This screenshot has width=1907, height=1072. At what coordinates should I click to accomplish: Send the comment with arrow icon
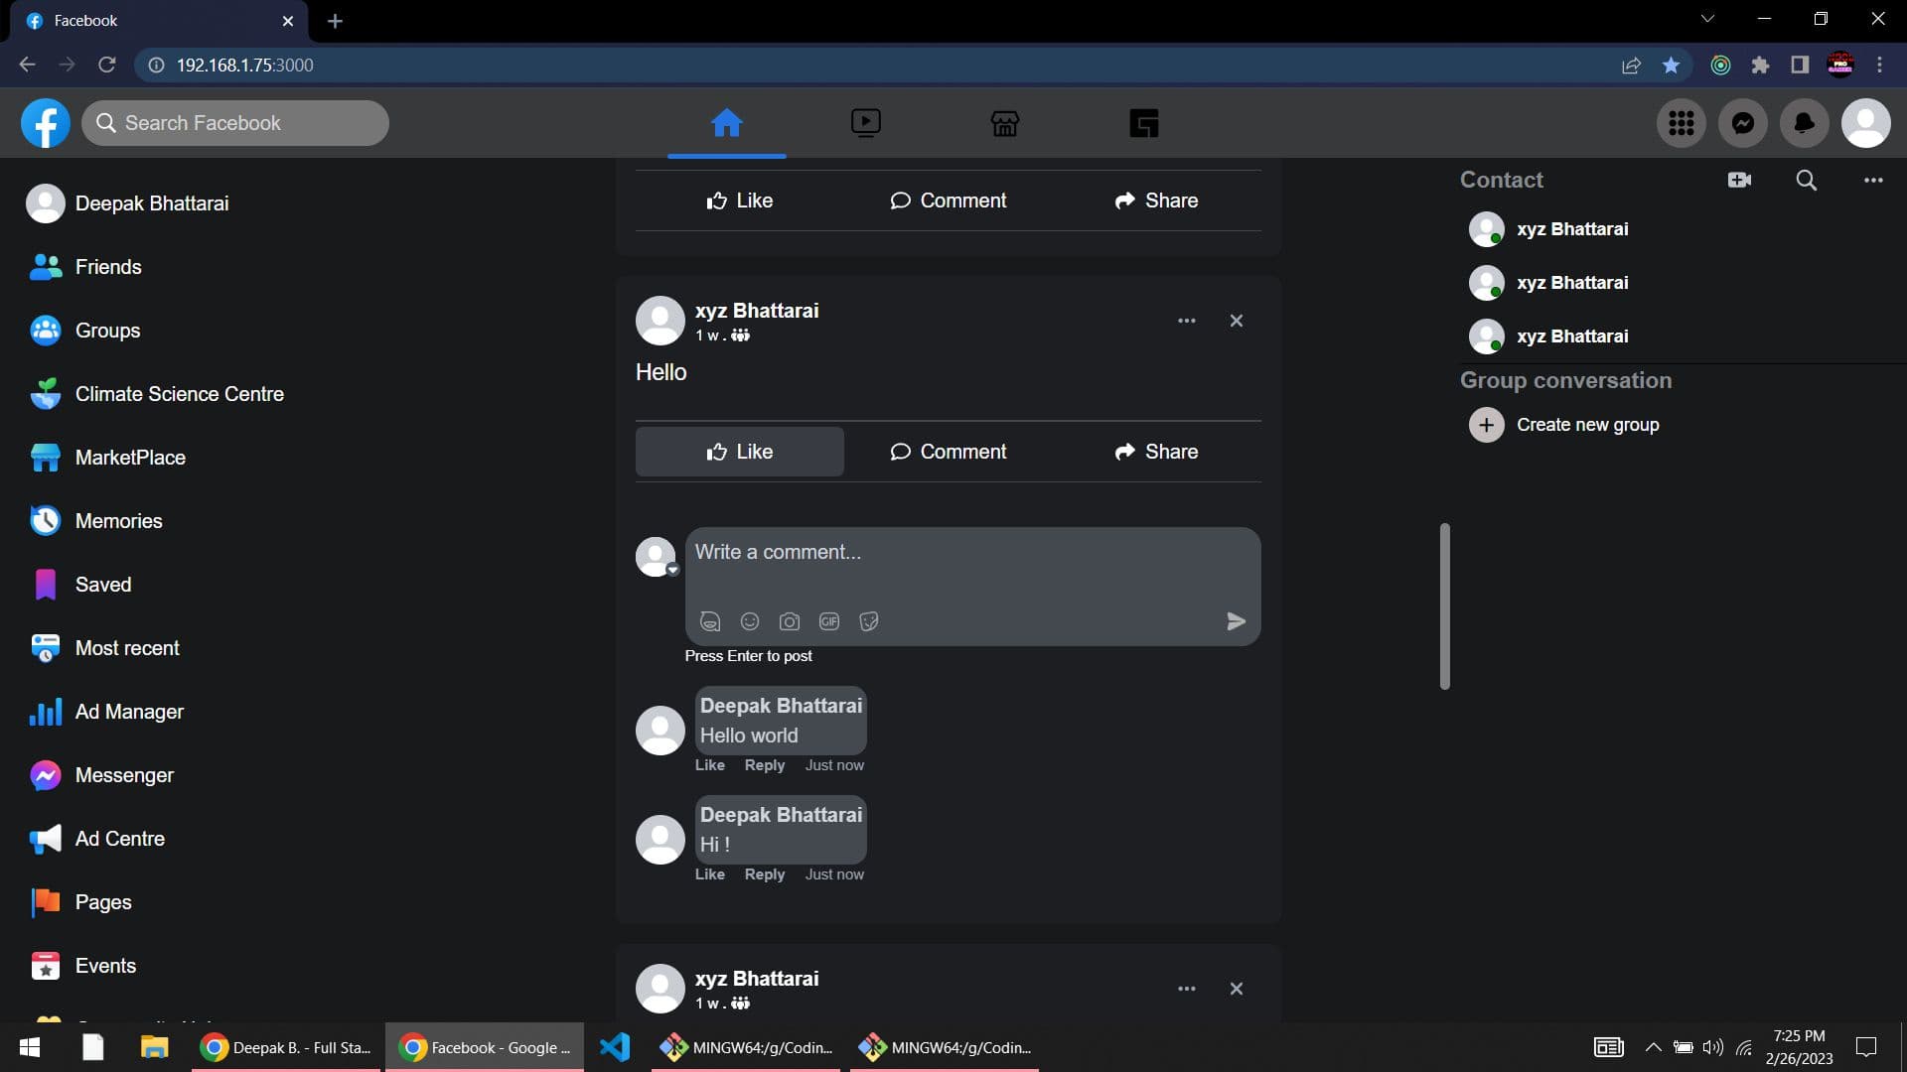pos(1237,621)
